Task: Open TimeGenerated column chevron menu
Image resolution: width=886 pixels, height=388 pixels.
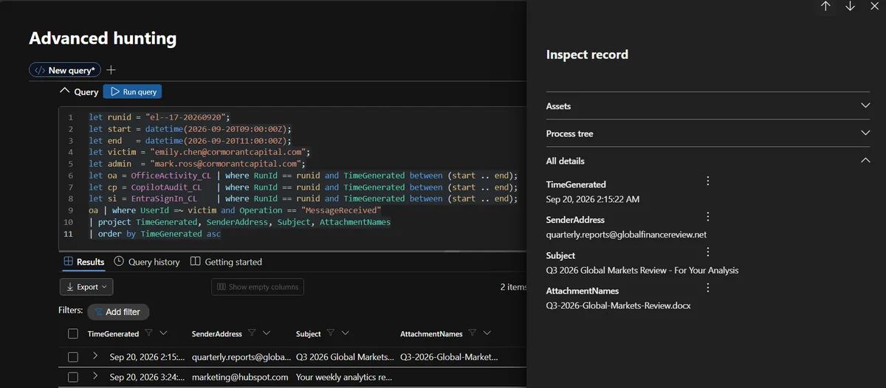Action: coord(163,333)
